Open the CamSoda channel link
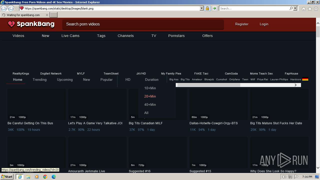 (x=231, y=73)
